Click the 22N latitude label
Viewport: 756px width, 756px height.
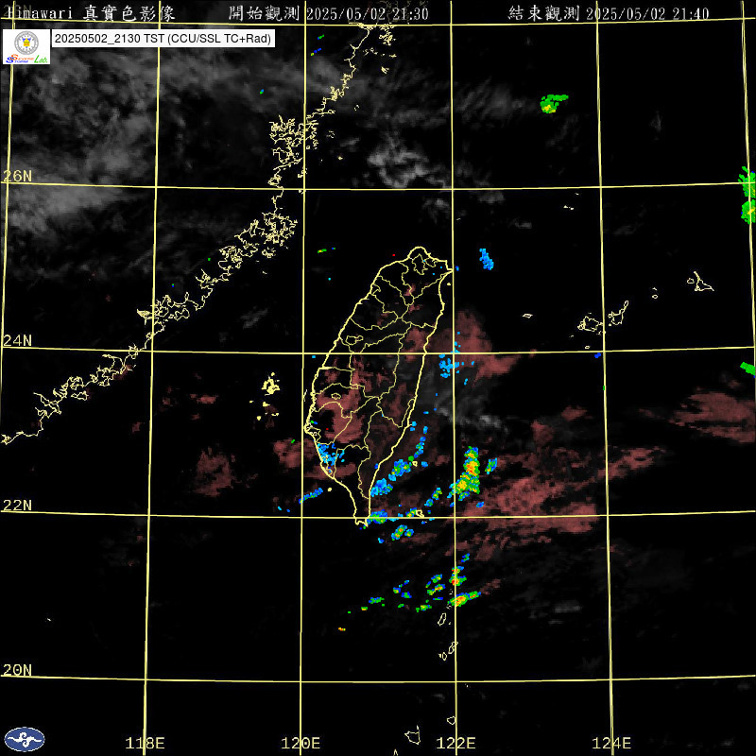[17, 506]
